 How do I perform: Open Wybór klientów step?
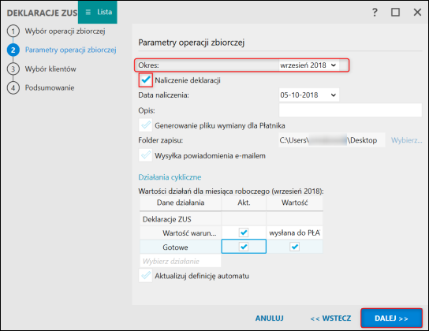click(50, 69)
